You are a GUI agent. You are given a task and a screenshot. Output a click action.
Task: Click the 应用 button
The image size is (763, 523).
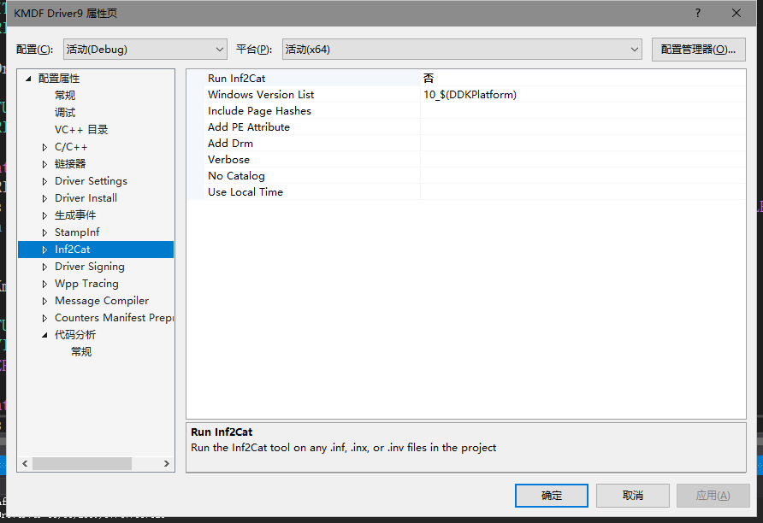point(713,496)
